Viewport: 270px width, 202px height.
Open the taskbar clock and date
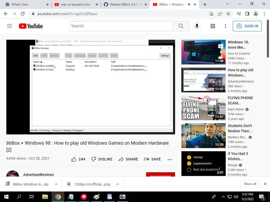point(247,197)
